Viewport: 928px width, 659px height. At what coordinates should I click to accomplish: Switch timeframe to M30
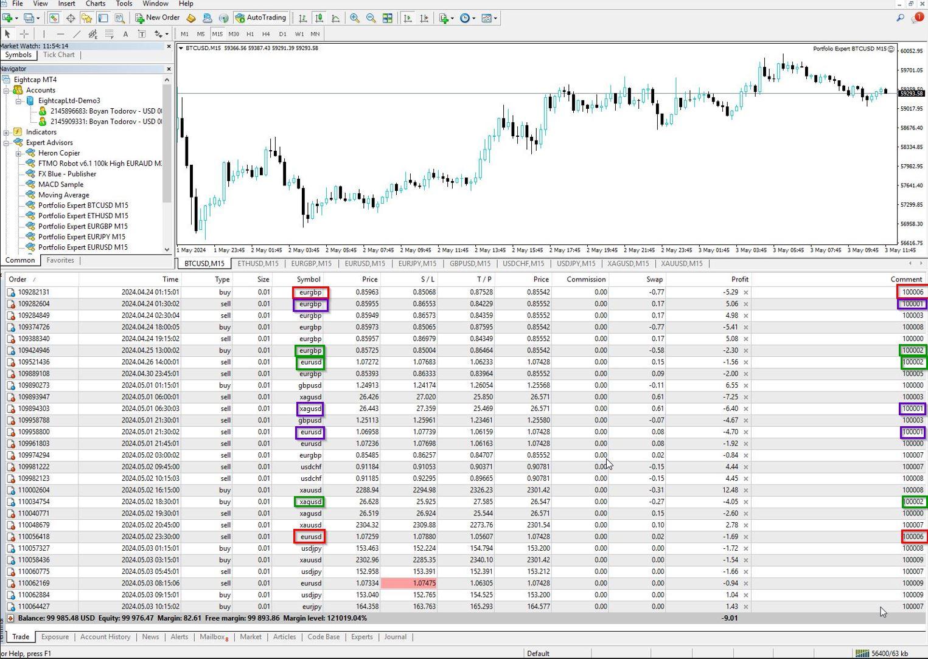[234, 34]
